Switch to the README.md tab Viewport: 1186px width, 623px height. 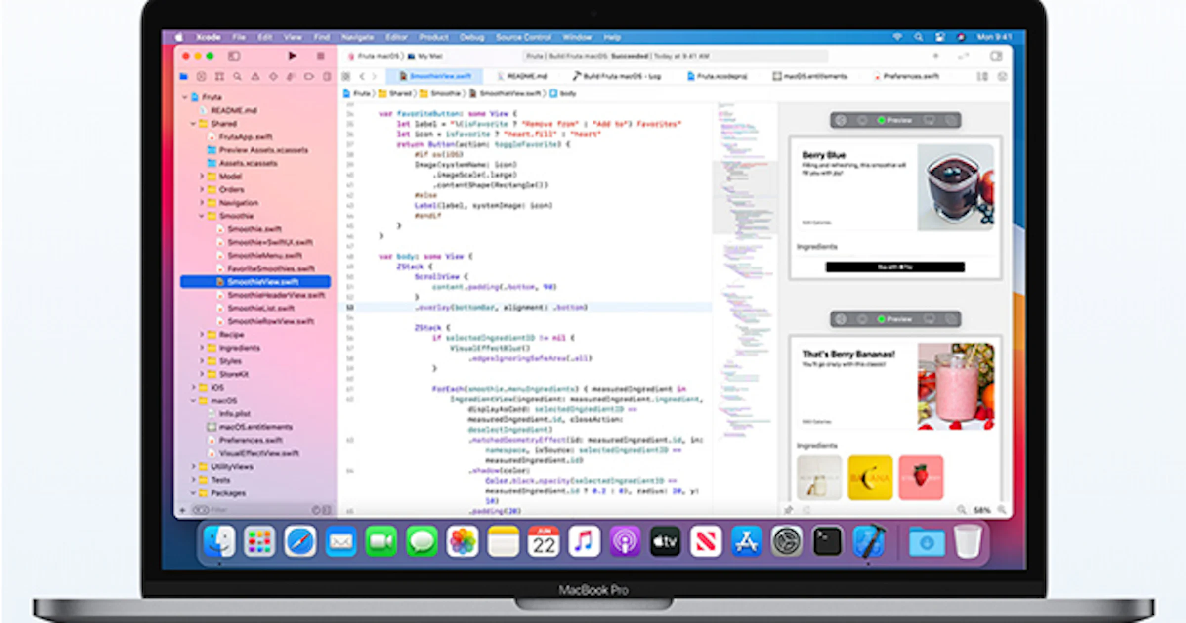tap(522, 77)
